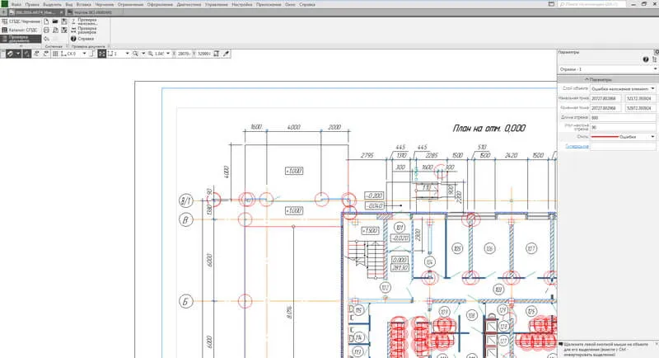Open the Файл menu

[x=16, y=4]
